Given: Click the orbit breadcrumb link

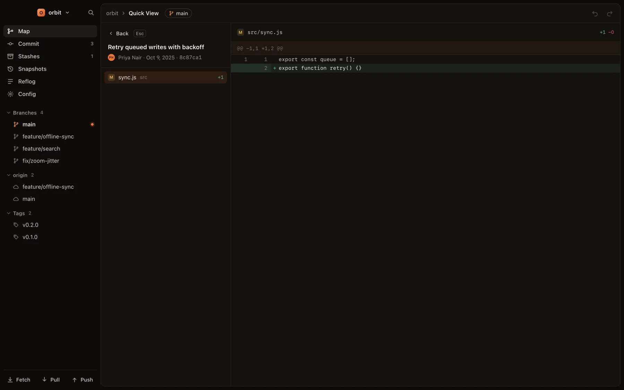Looking at the screenshot, I should 112,13.
